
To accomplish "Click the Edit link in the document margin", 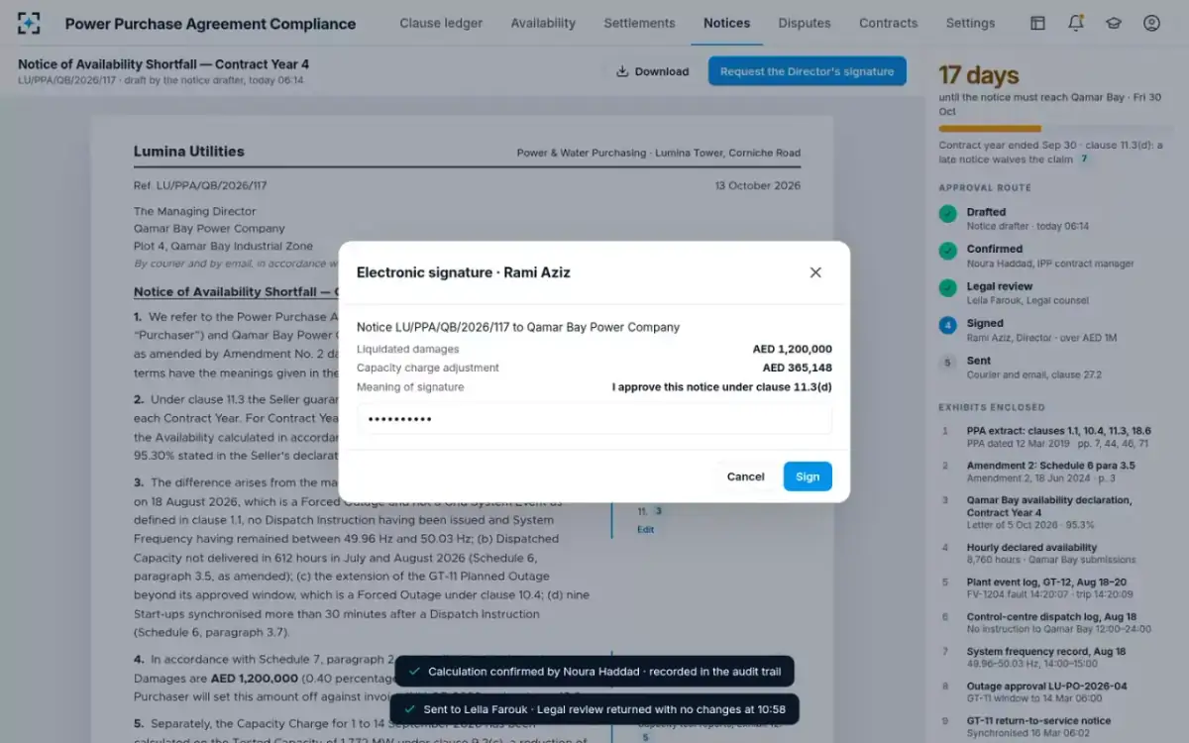I will [645, 529].
